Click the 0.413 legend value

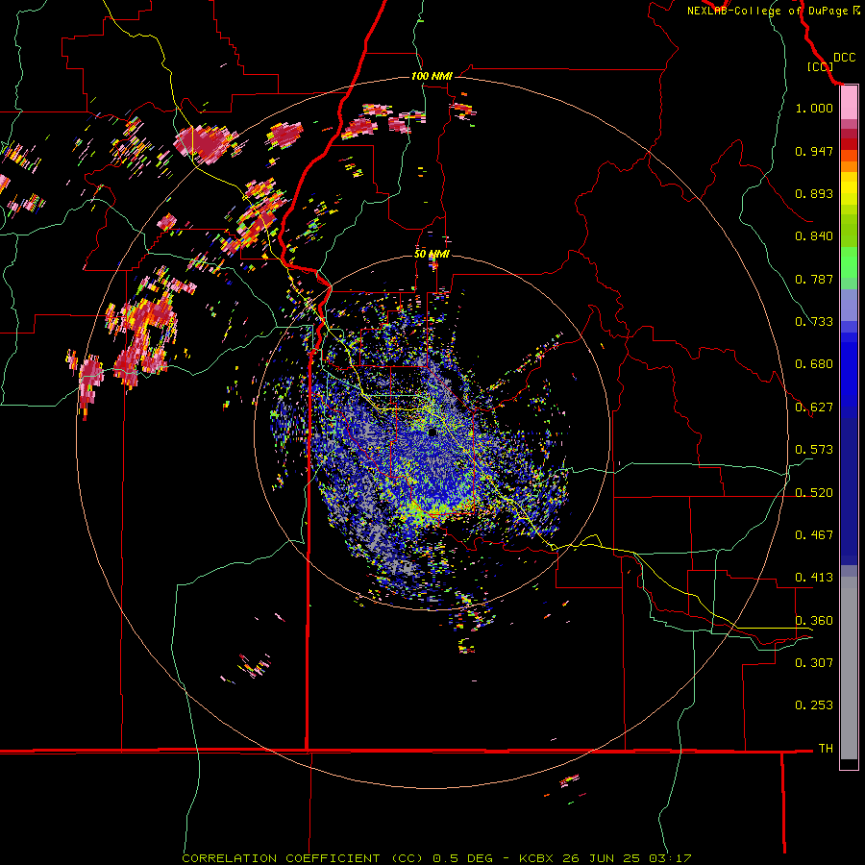[814, 578]
